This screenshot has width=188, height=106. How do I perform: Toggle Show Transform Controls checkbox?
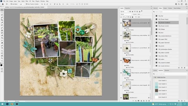click(26, 4)
